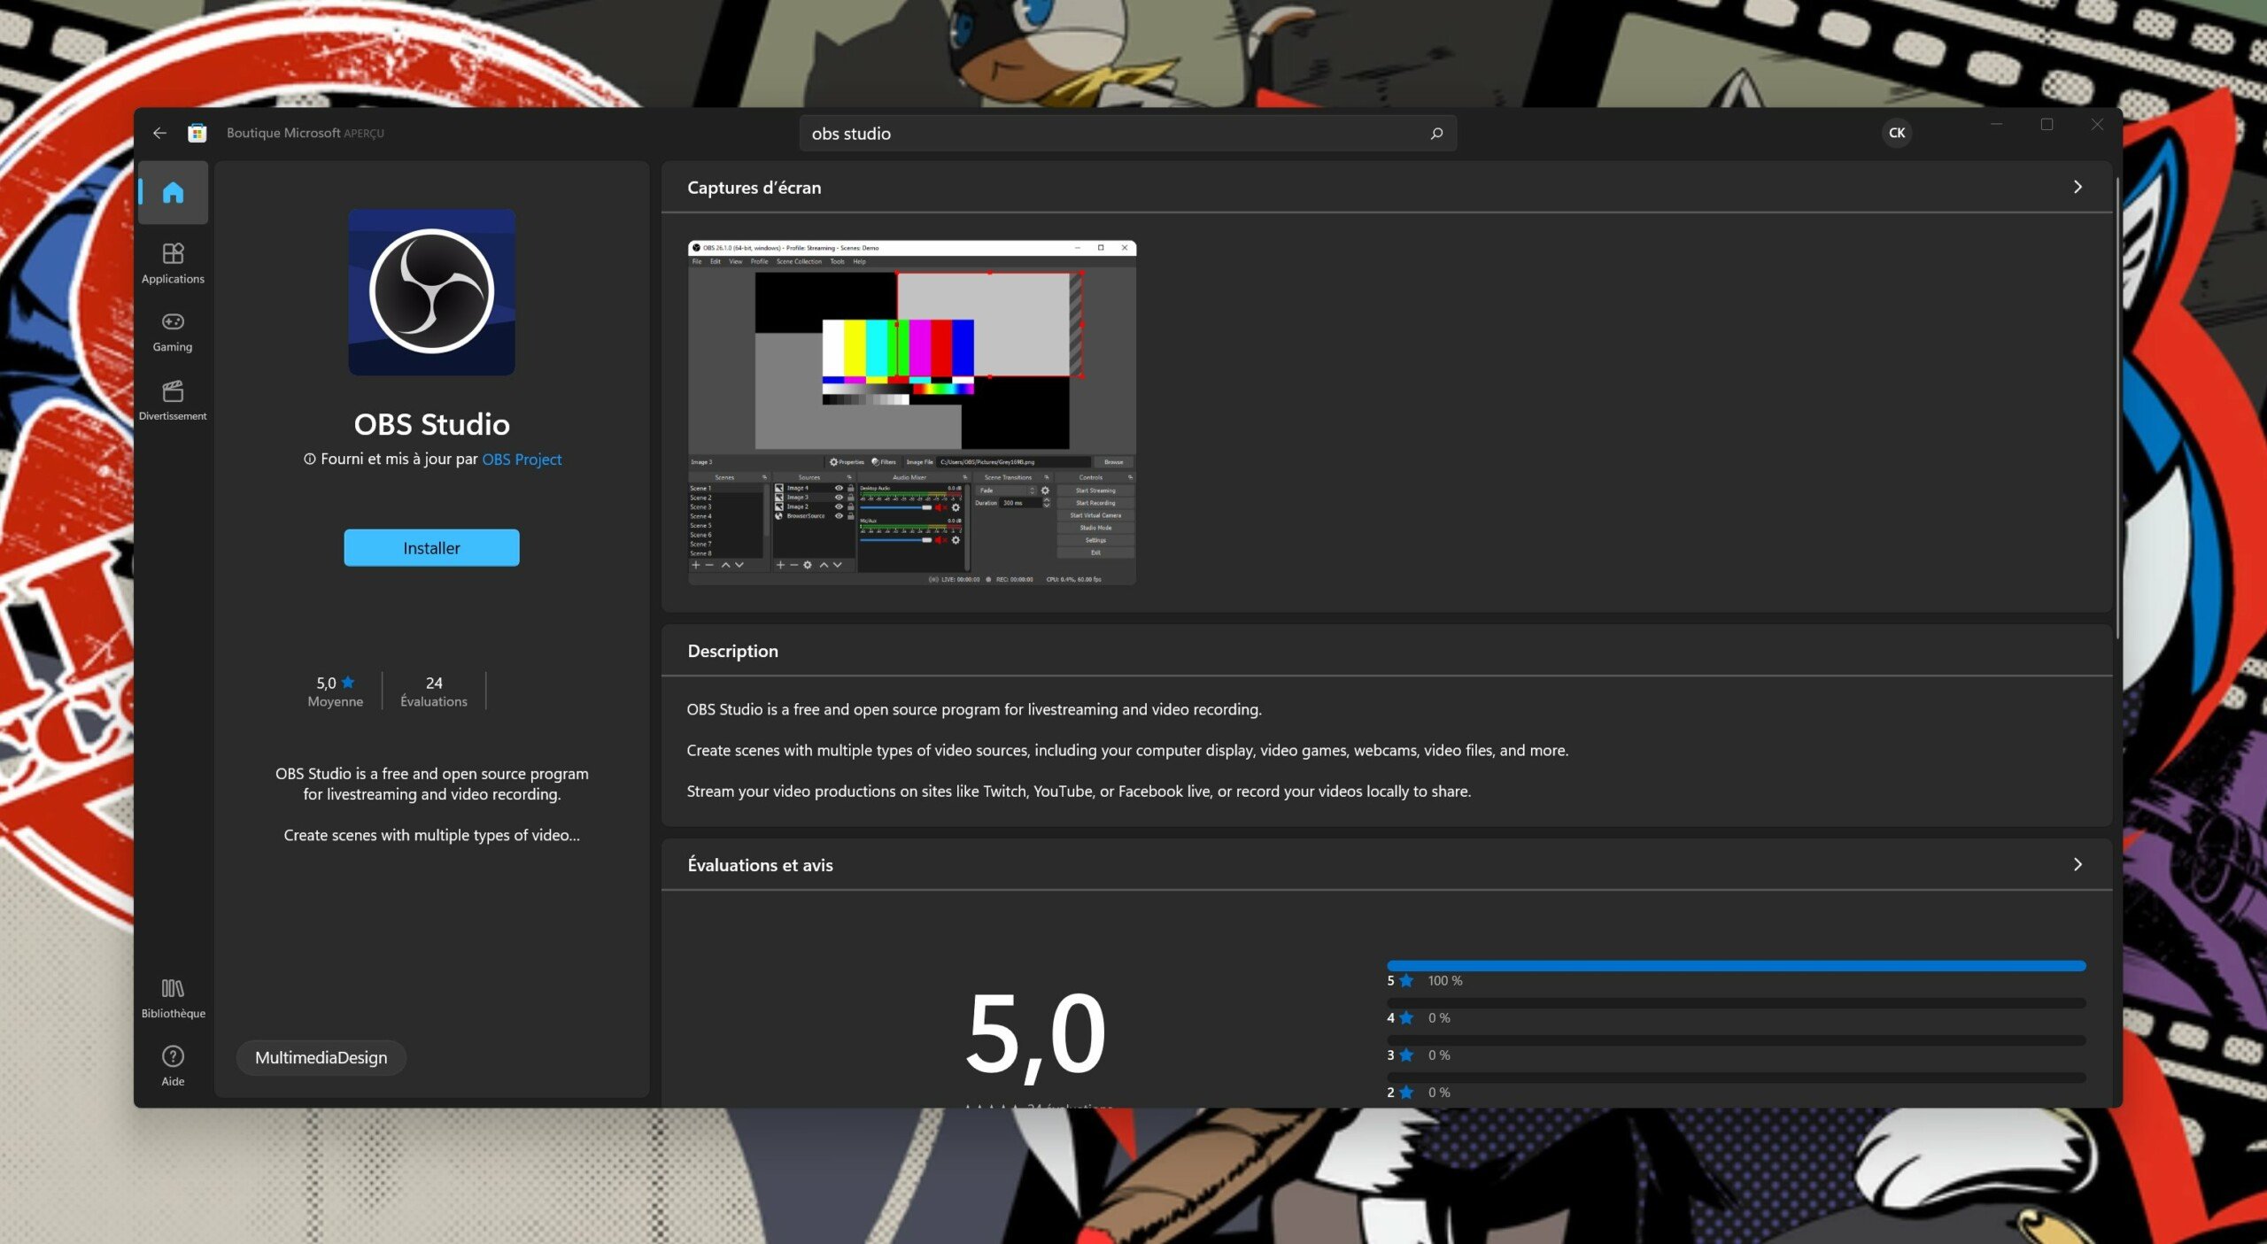Click the Bibliothèque section icon
Screen dimensions: 2267x1244
pos(172,988)
